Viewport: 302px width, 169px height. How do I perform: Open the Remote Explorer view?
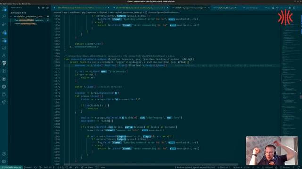[x=4, y=48]
